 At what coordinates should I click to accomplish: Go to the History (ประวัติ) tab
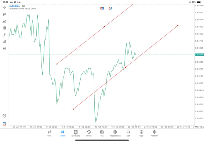[x=89, y=133]
